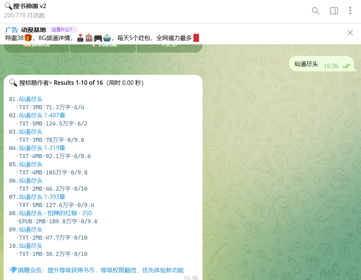Click details line EPUB·2MB·109.8万字·0/9.6
Screen dimensions: 361x280
coord(57,221)
